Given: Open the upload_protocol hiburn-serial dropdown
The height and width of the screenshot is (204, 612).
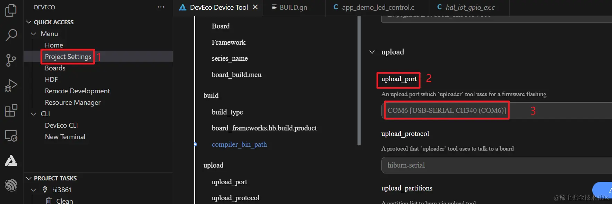Looking at the screenshot, I should (497, 165).
